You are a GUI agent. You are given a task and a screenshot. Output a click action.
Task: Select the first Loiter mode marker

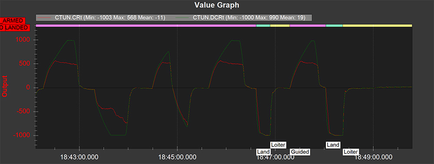(x=278, y=144)
